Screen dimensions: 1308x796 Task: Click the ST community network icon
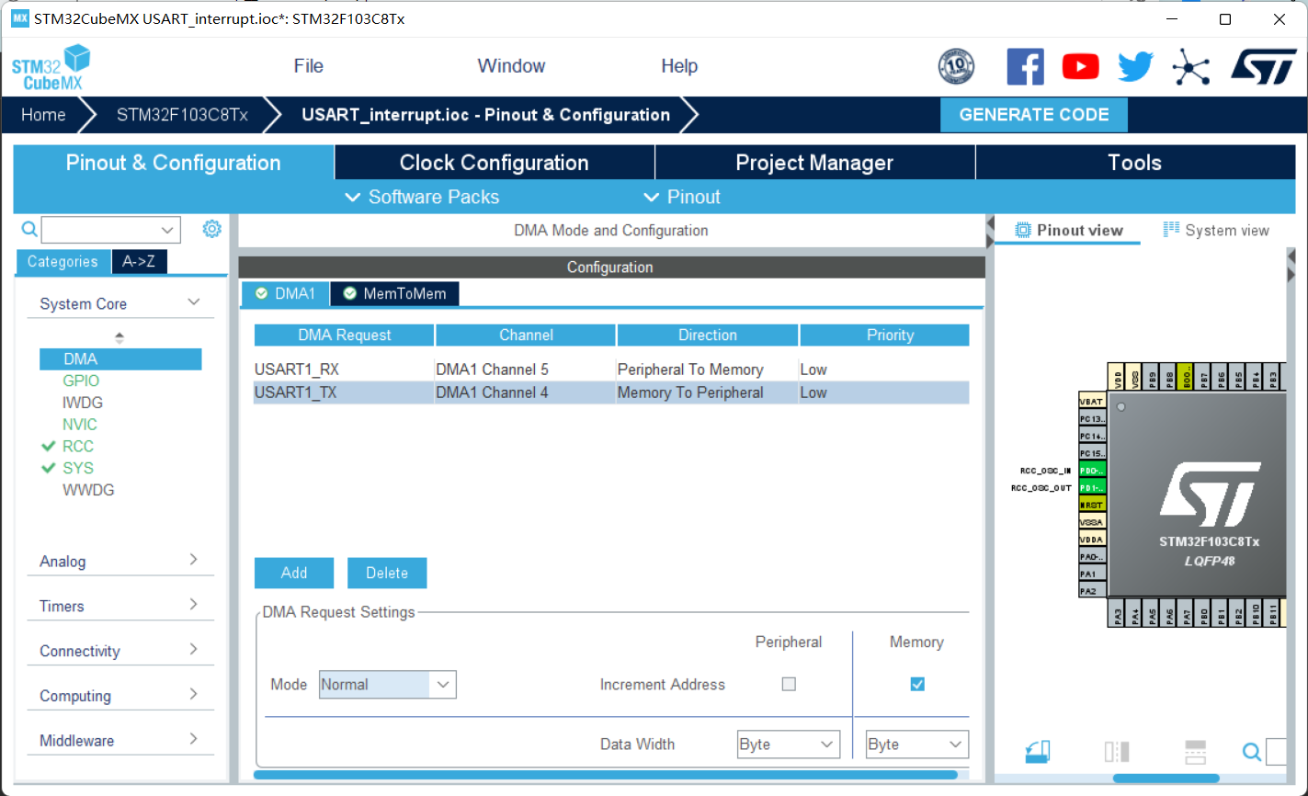(1191, 67)
